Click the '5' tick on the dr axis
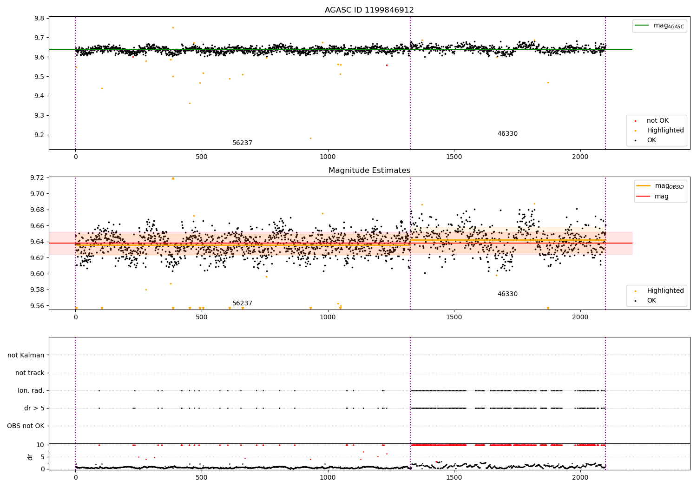 pyautogui.click(x=42, y=457)
